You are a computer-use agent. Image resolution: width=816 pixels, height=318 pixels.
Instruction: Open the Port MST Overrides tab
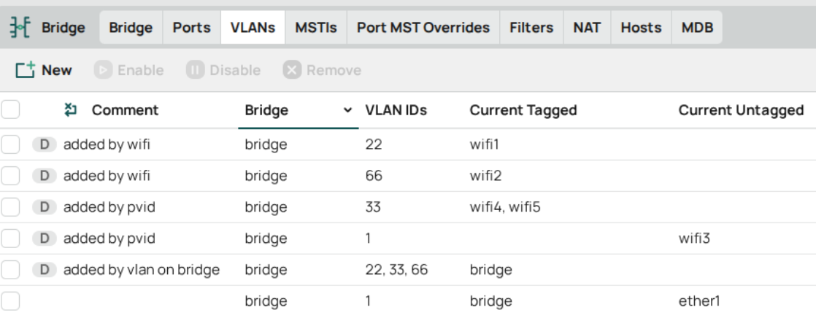(x=423, y=28)
